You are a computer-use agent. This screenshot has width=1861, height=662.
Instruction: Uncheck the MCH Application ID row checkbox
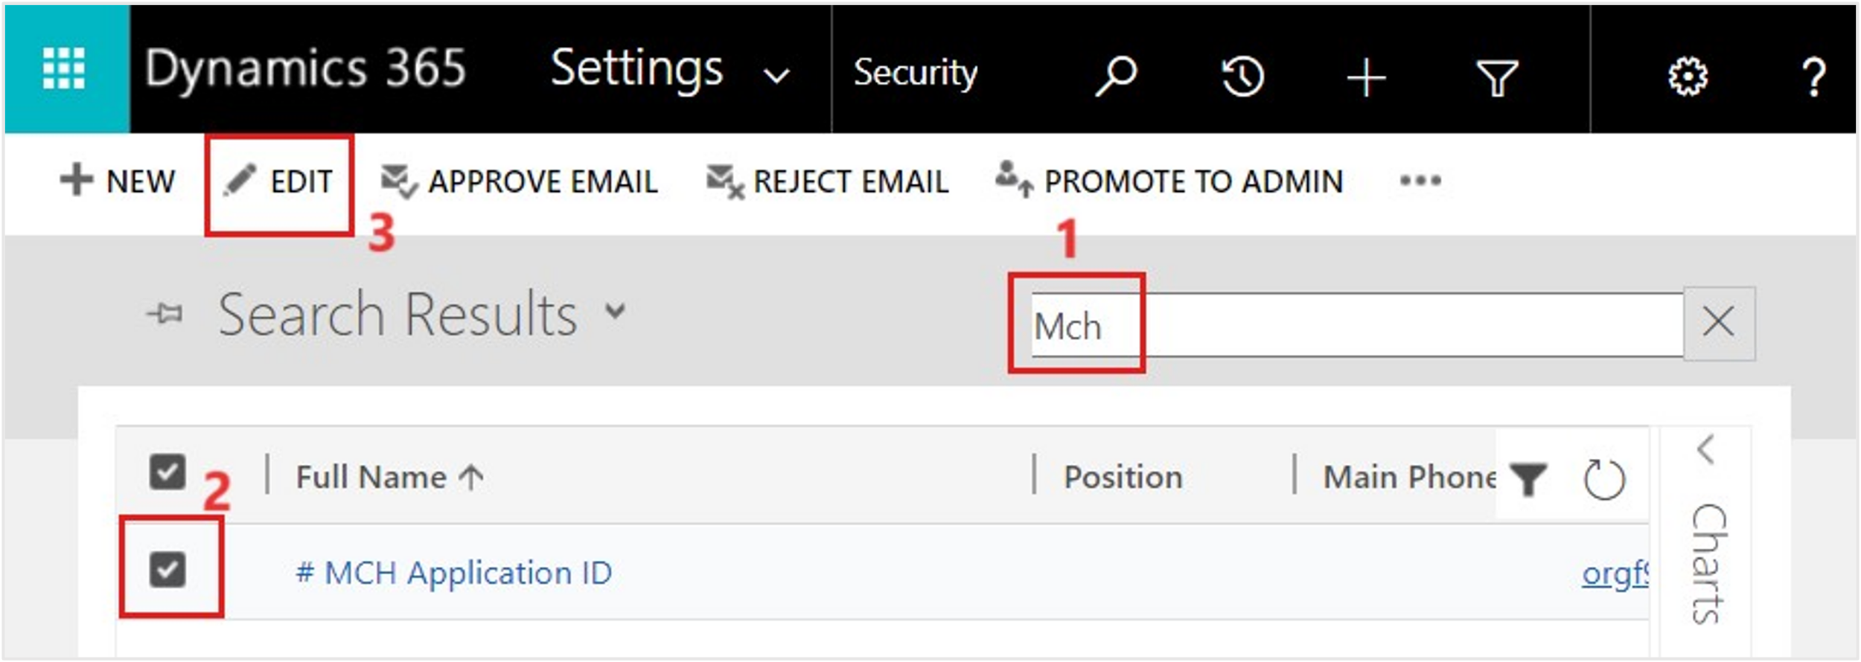pos(167,570)
